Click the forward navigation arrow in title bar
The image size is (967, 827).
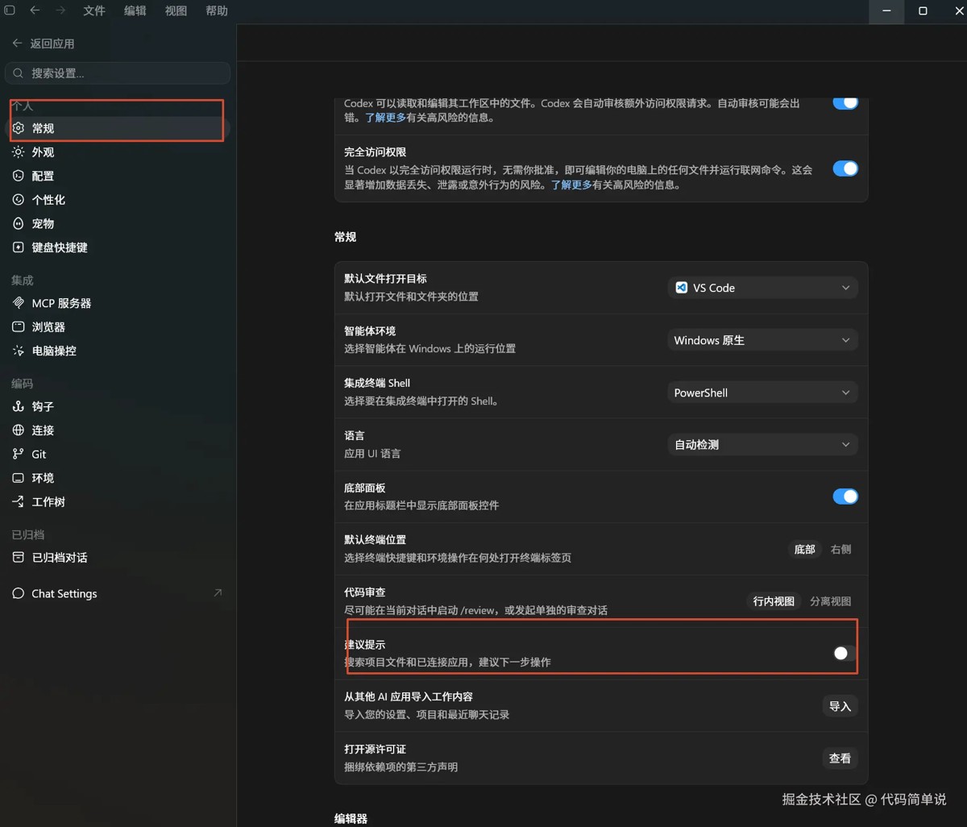(60, 10)
